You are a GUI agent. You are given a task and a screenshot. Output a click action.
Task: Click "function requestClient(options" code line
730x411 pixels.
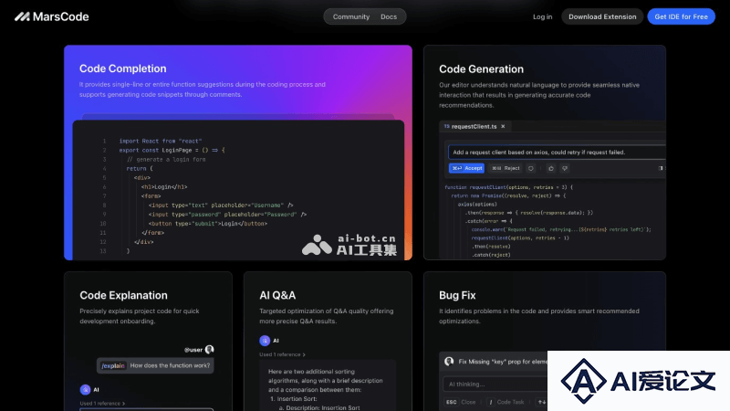(x=508, y=187)
